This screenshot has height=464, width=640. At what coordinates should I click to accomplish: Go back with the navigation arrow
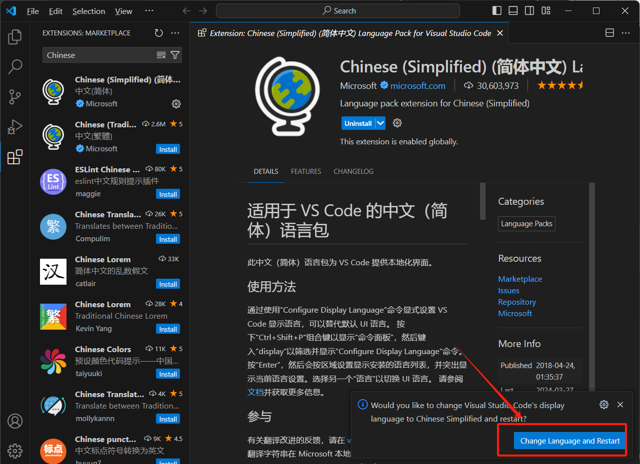point(186,10)
